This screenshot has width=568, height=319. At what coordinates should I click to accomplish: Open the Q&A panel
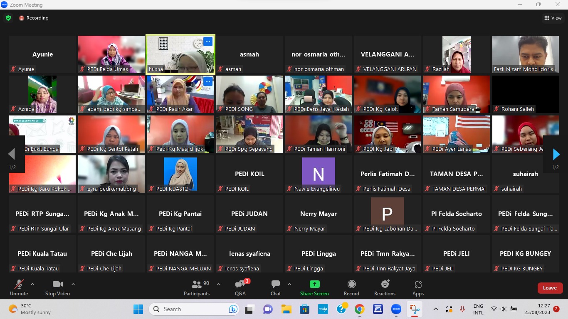pyautogui.click(x=240, y=288)
